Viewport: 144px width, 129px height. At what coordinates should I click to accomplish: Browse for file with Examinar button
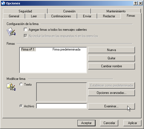[111, 106]
